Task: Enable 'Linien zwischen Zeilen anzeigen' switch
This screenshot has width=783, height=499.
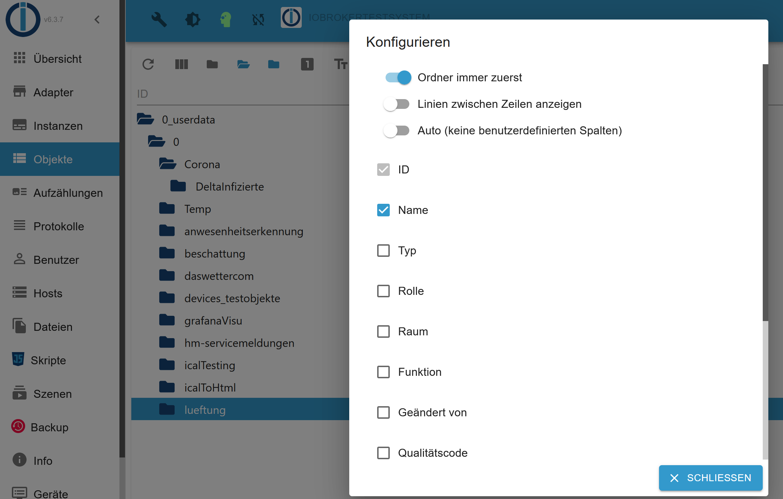Action: point(396,104)
